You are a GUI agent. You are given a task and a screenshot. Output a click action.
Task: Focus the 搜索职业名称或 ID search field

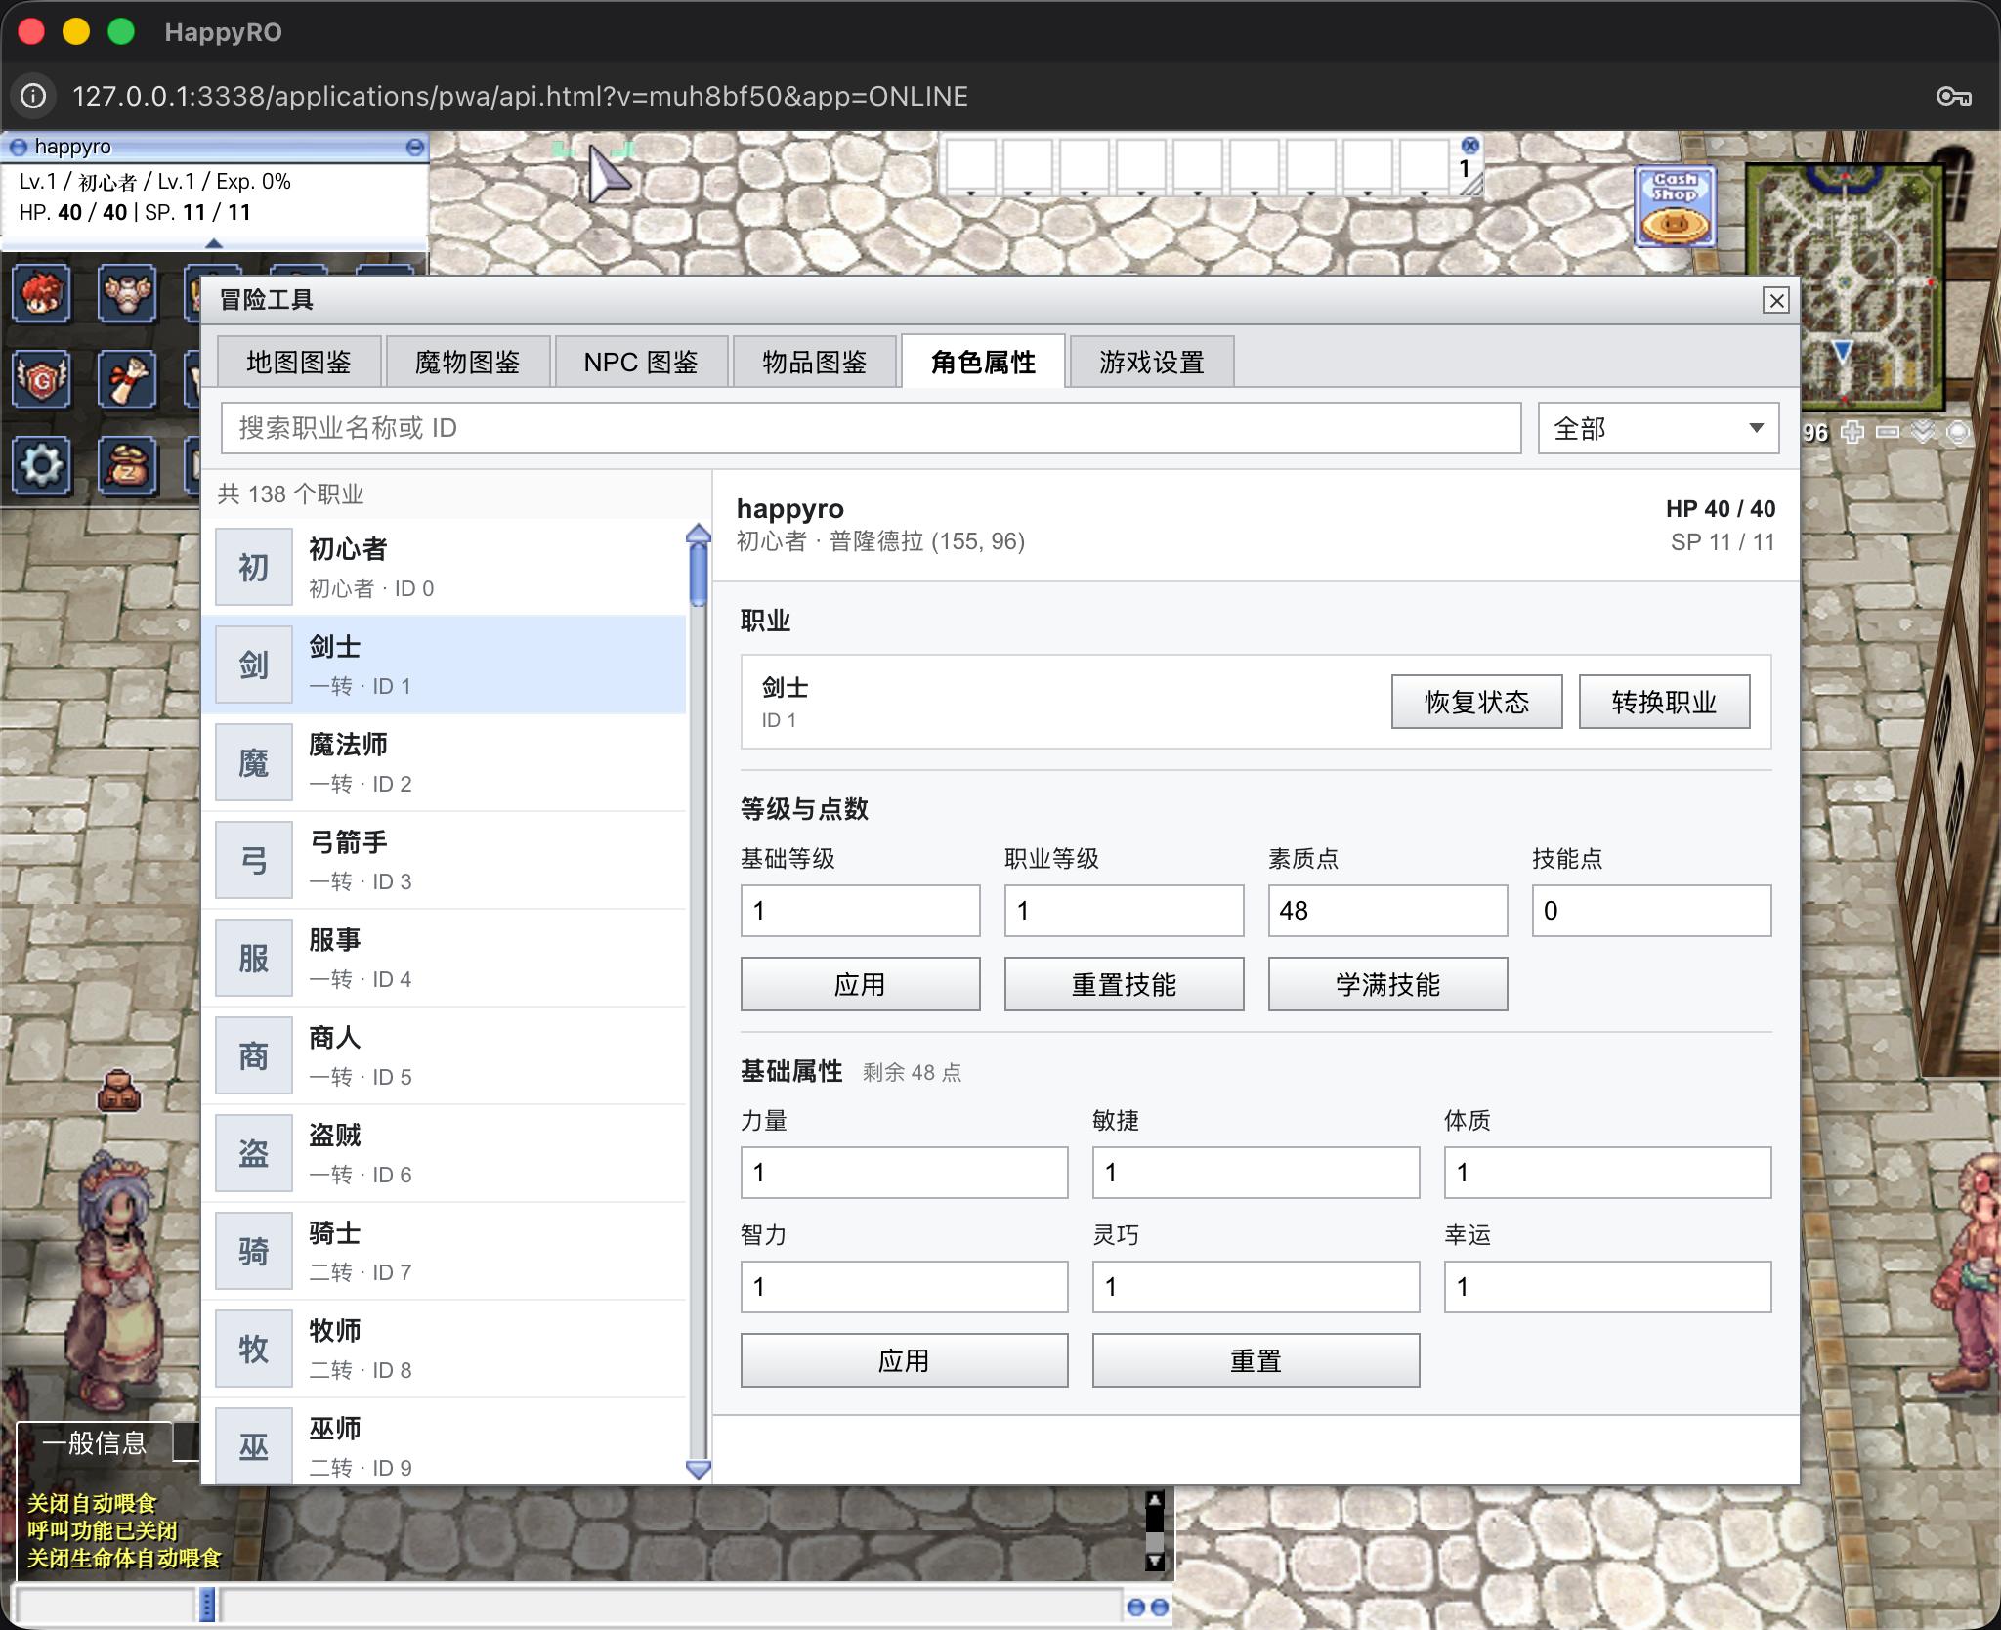click(872, 428)
